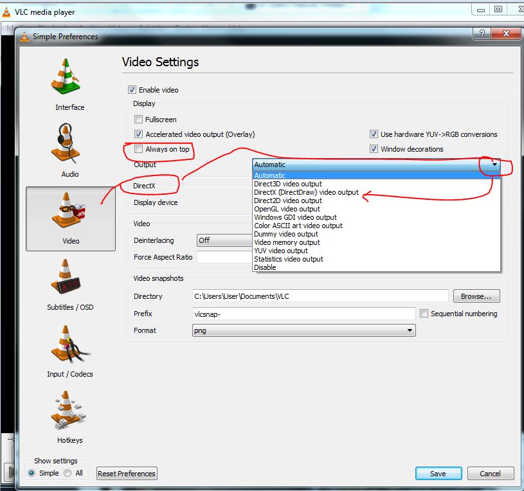Click the Save button
Screen dimensions: 524x491
438,473
